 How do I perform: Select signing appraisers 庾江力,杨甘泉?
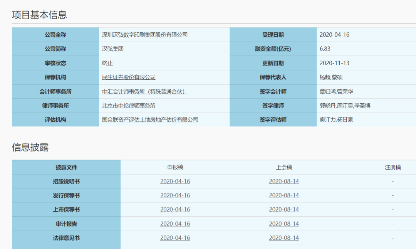coord(336,120)
